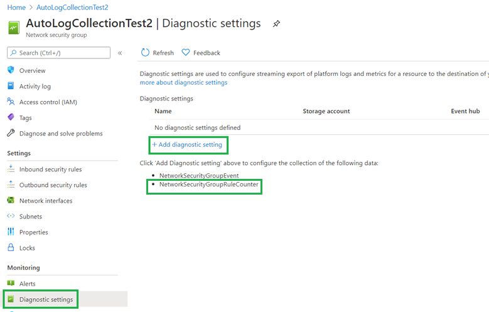Click Refresh button label
Image resolution: width=489 pixels, height=312 pixels.
click(x=163, y=53)
